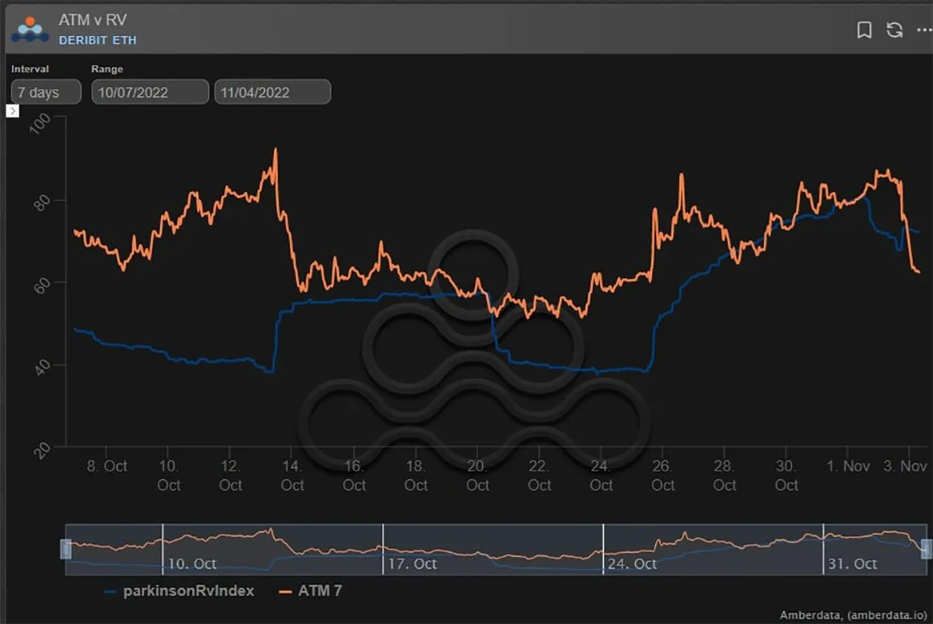Click the 40 y-axis label
Image resolution: width=933 pixels, height=624 pixels.
coord(42,367)
